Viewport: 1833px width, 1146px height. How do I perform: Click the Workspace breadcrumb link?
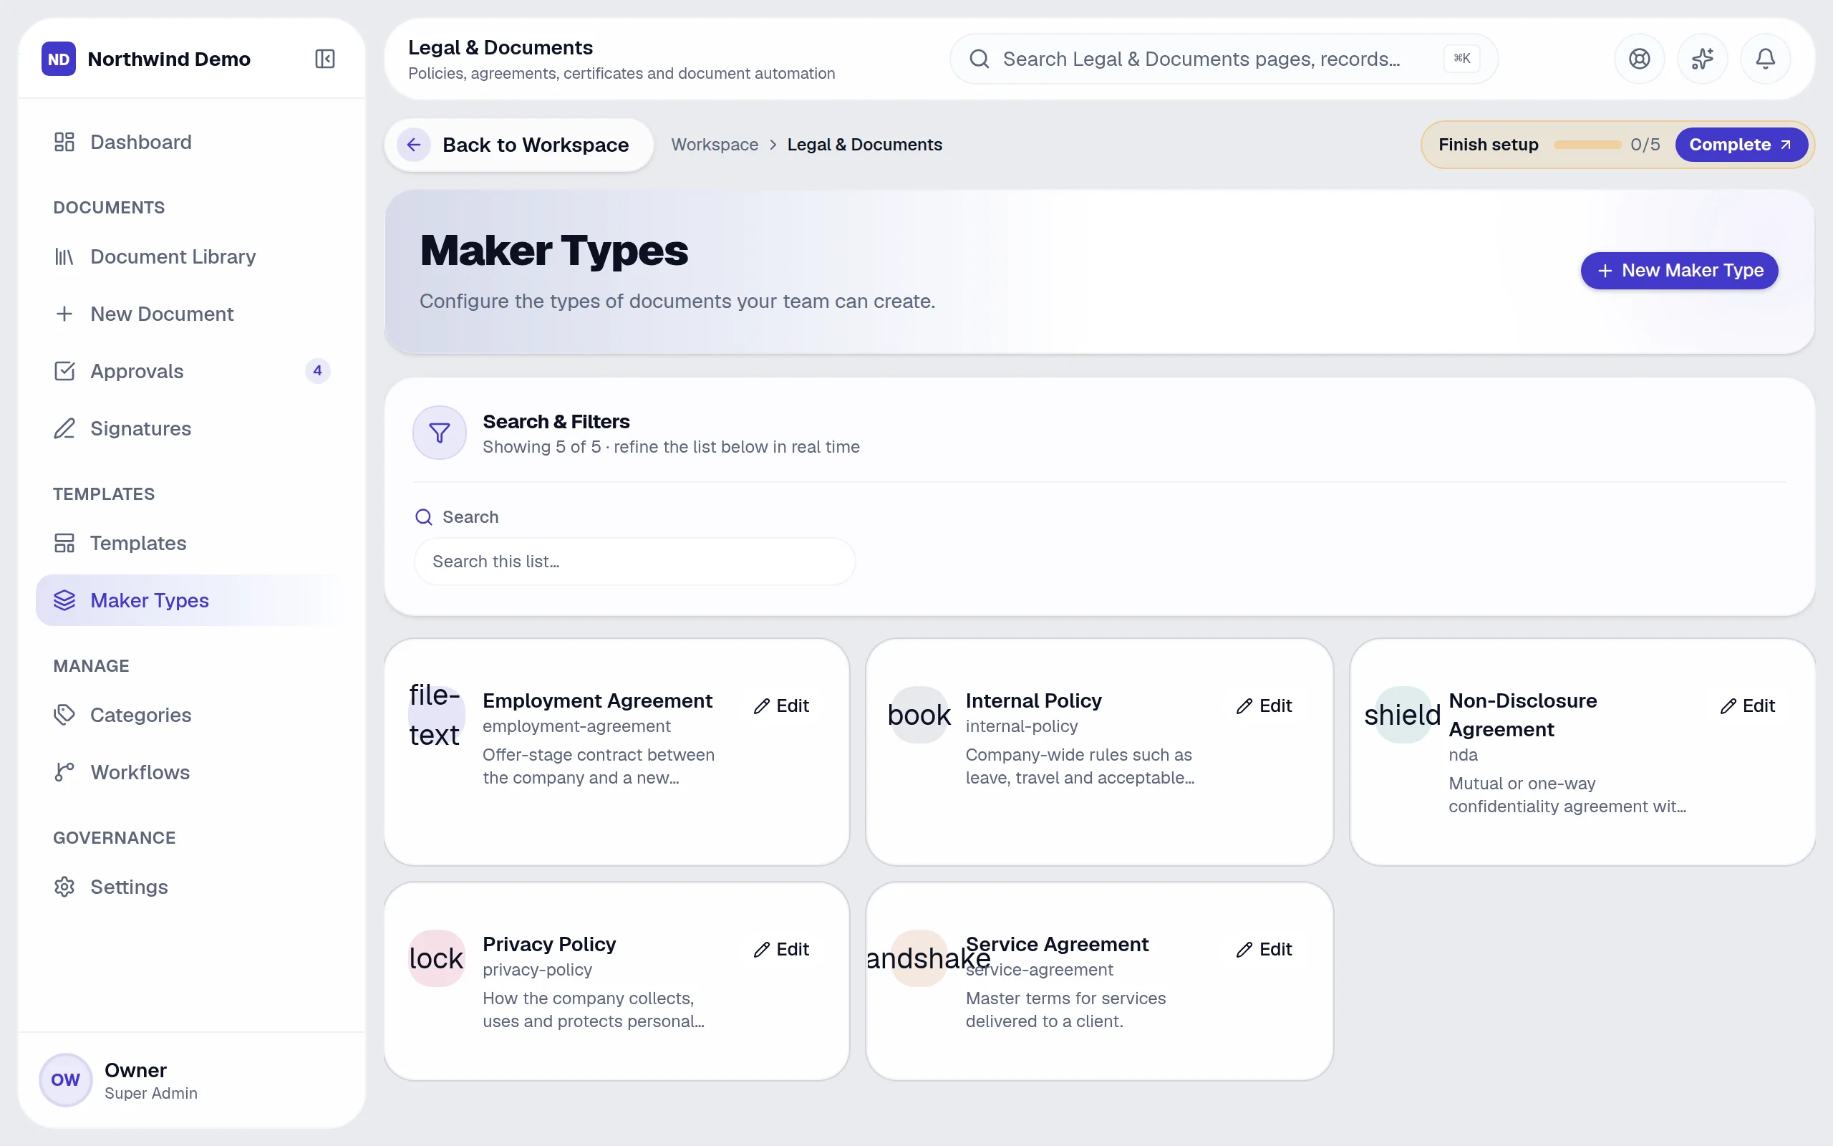pos(715,145)
